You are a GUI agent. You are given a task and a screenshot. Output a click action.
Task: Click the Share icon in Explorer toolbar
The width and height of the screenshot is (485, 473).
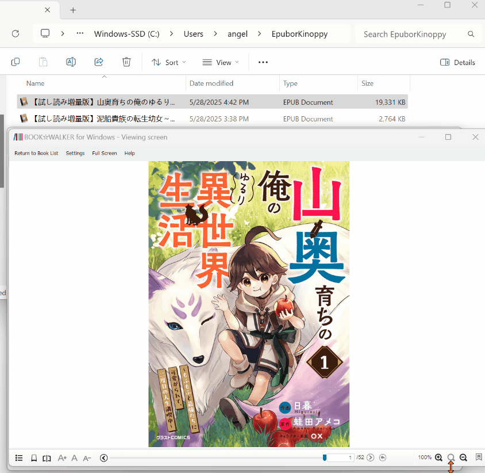99,62
